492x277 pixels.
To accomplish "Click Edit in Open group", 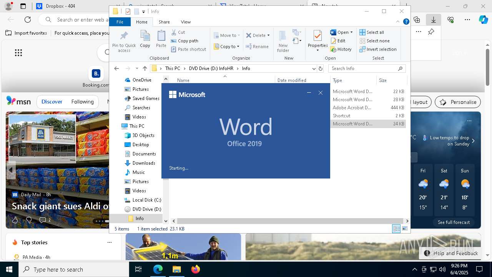I will click(338, 41).
